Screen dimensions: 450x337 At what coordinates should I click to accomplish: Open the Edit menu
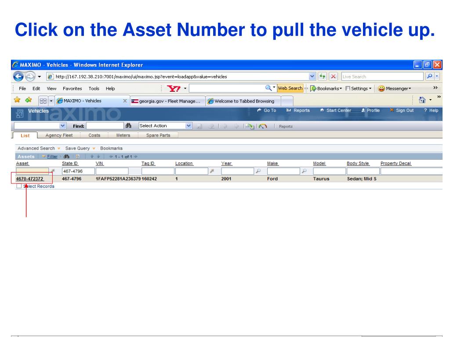36,89
